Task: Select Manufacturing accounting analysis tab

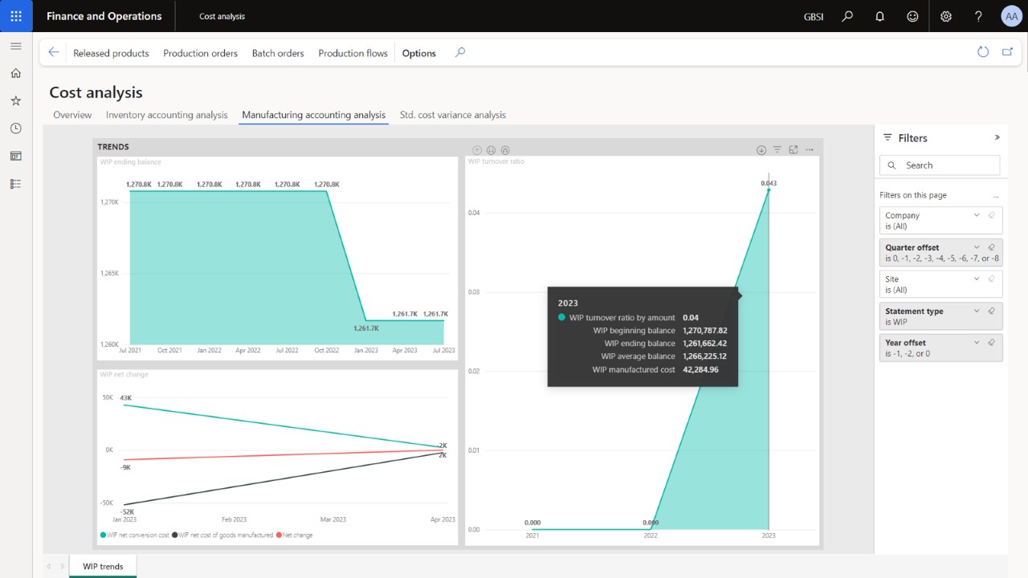Action: coord(314,115)
